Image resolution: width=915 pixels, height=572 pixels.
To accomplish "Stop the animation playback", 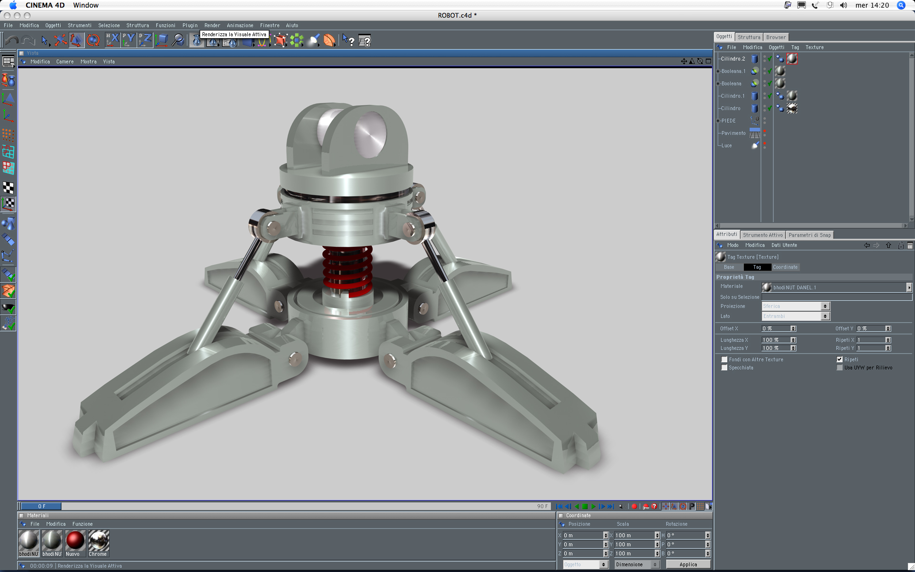I will tap(585, 506).
